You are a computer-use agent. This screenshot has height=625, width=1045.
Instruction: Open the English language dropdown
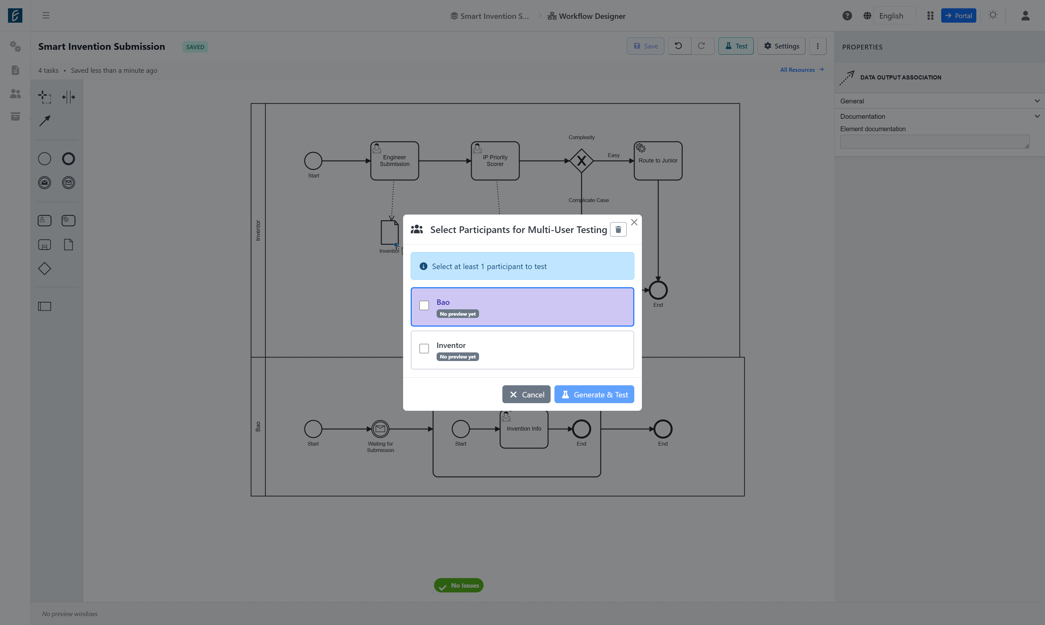coord(894,16)
